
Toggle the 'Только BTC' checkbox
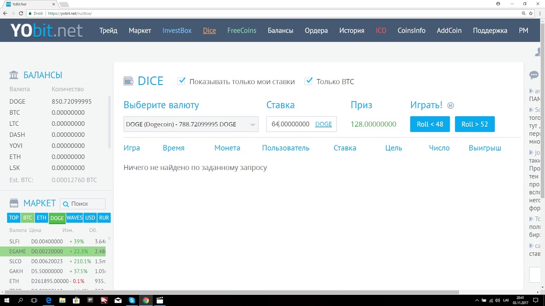[x=309, y=81]
